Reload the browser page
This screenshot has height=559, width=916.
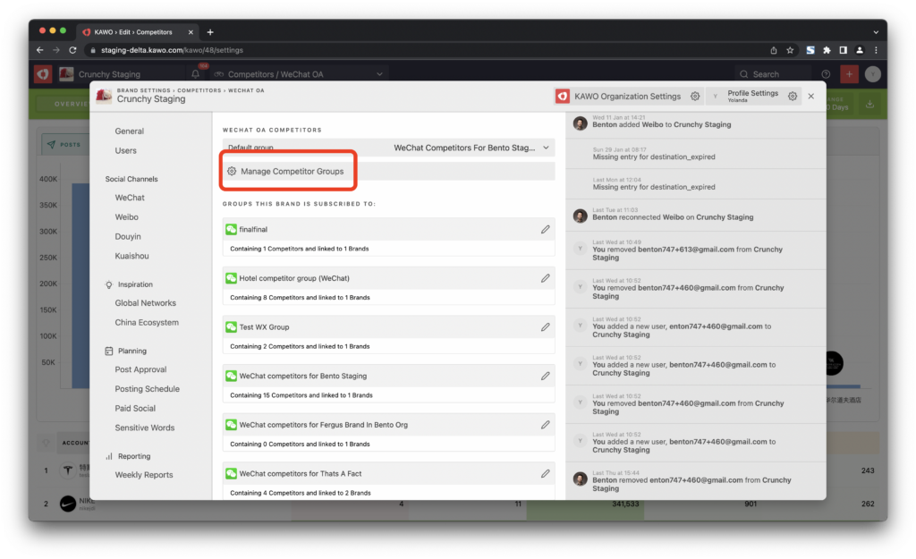[x=72, y=50]
